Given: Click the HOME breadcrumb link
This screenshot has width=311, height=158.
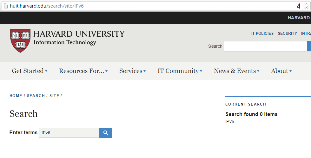Looking at the screenshot, I should pos(16,95).
